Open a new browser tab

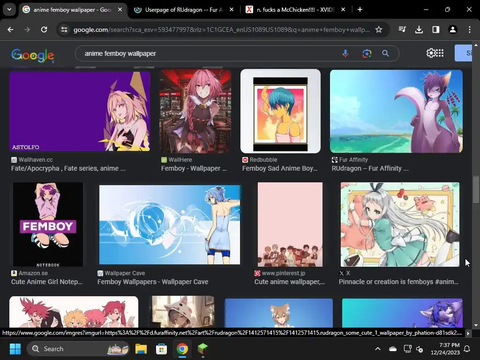click(x=360, y=9)
